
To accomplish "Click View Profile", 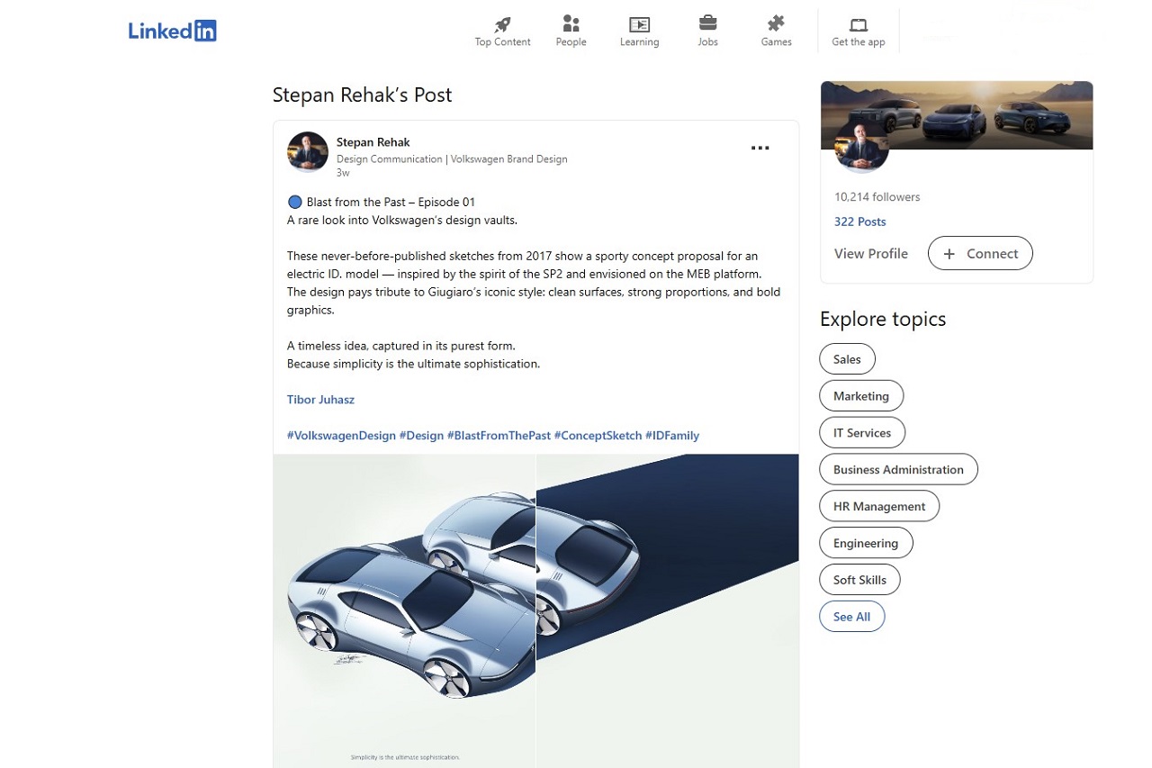I will 871,254.
